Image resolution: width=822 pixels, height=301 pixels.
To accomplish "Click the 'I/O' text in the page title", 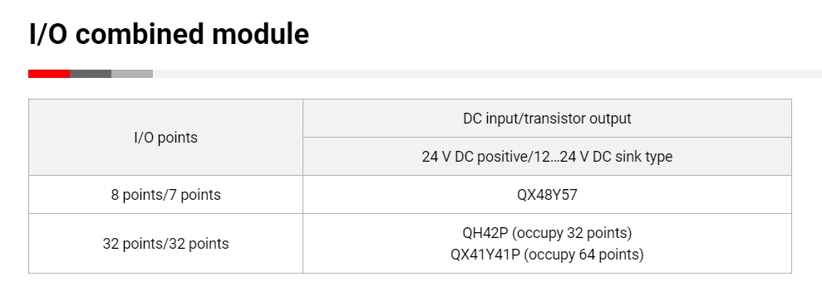I will (x=48, y=35).
